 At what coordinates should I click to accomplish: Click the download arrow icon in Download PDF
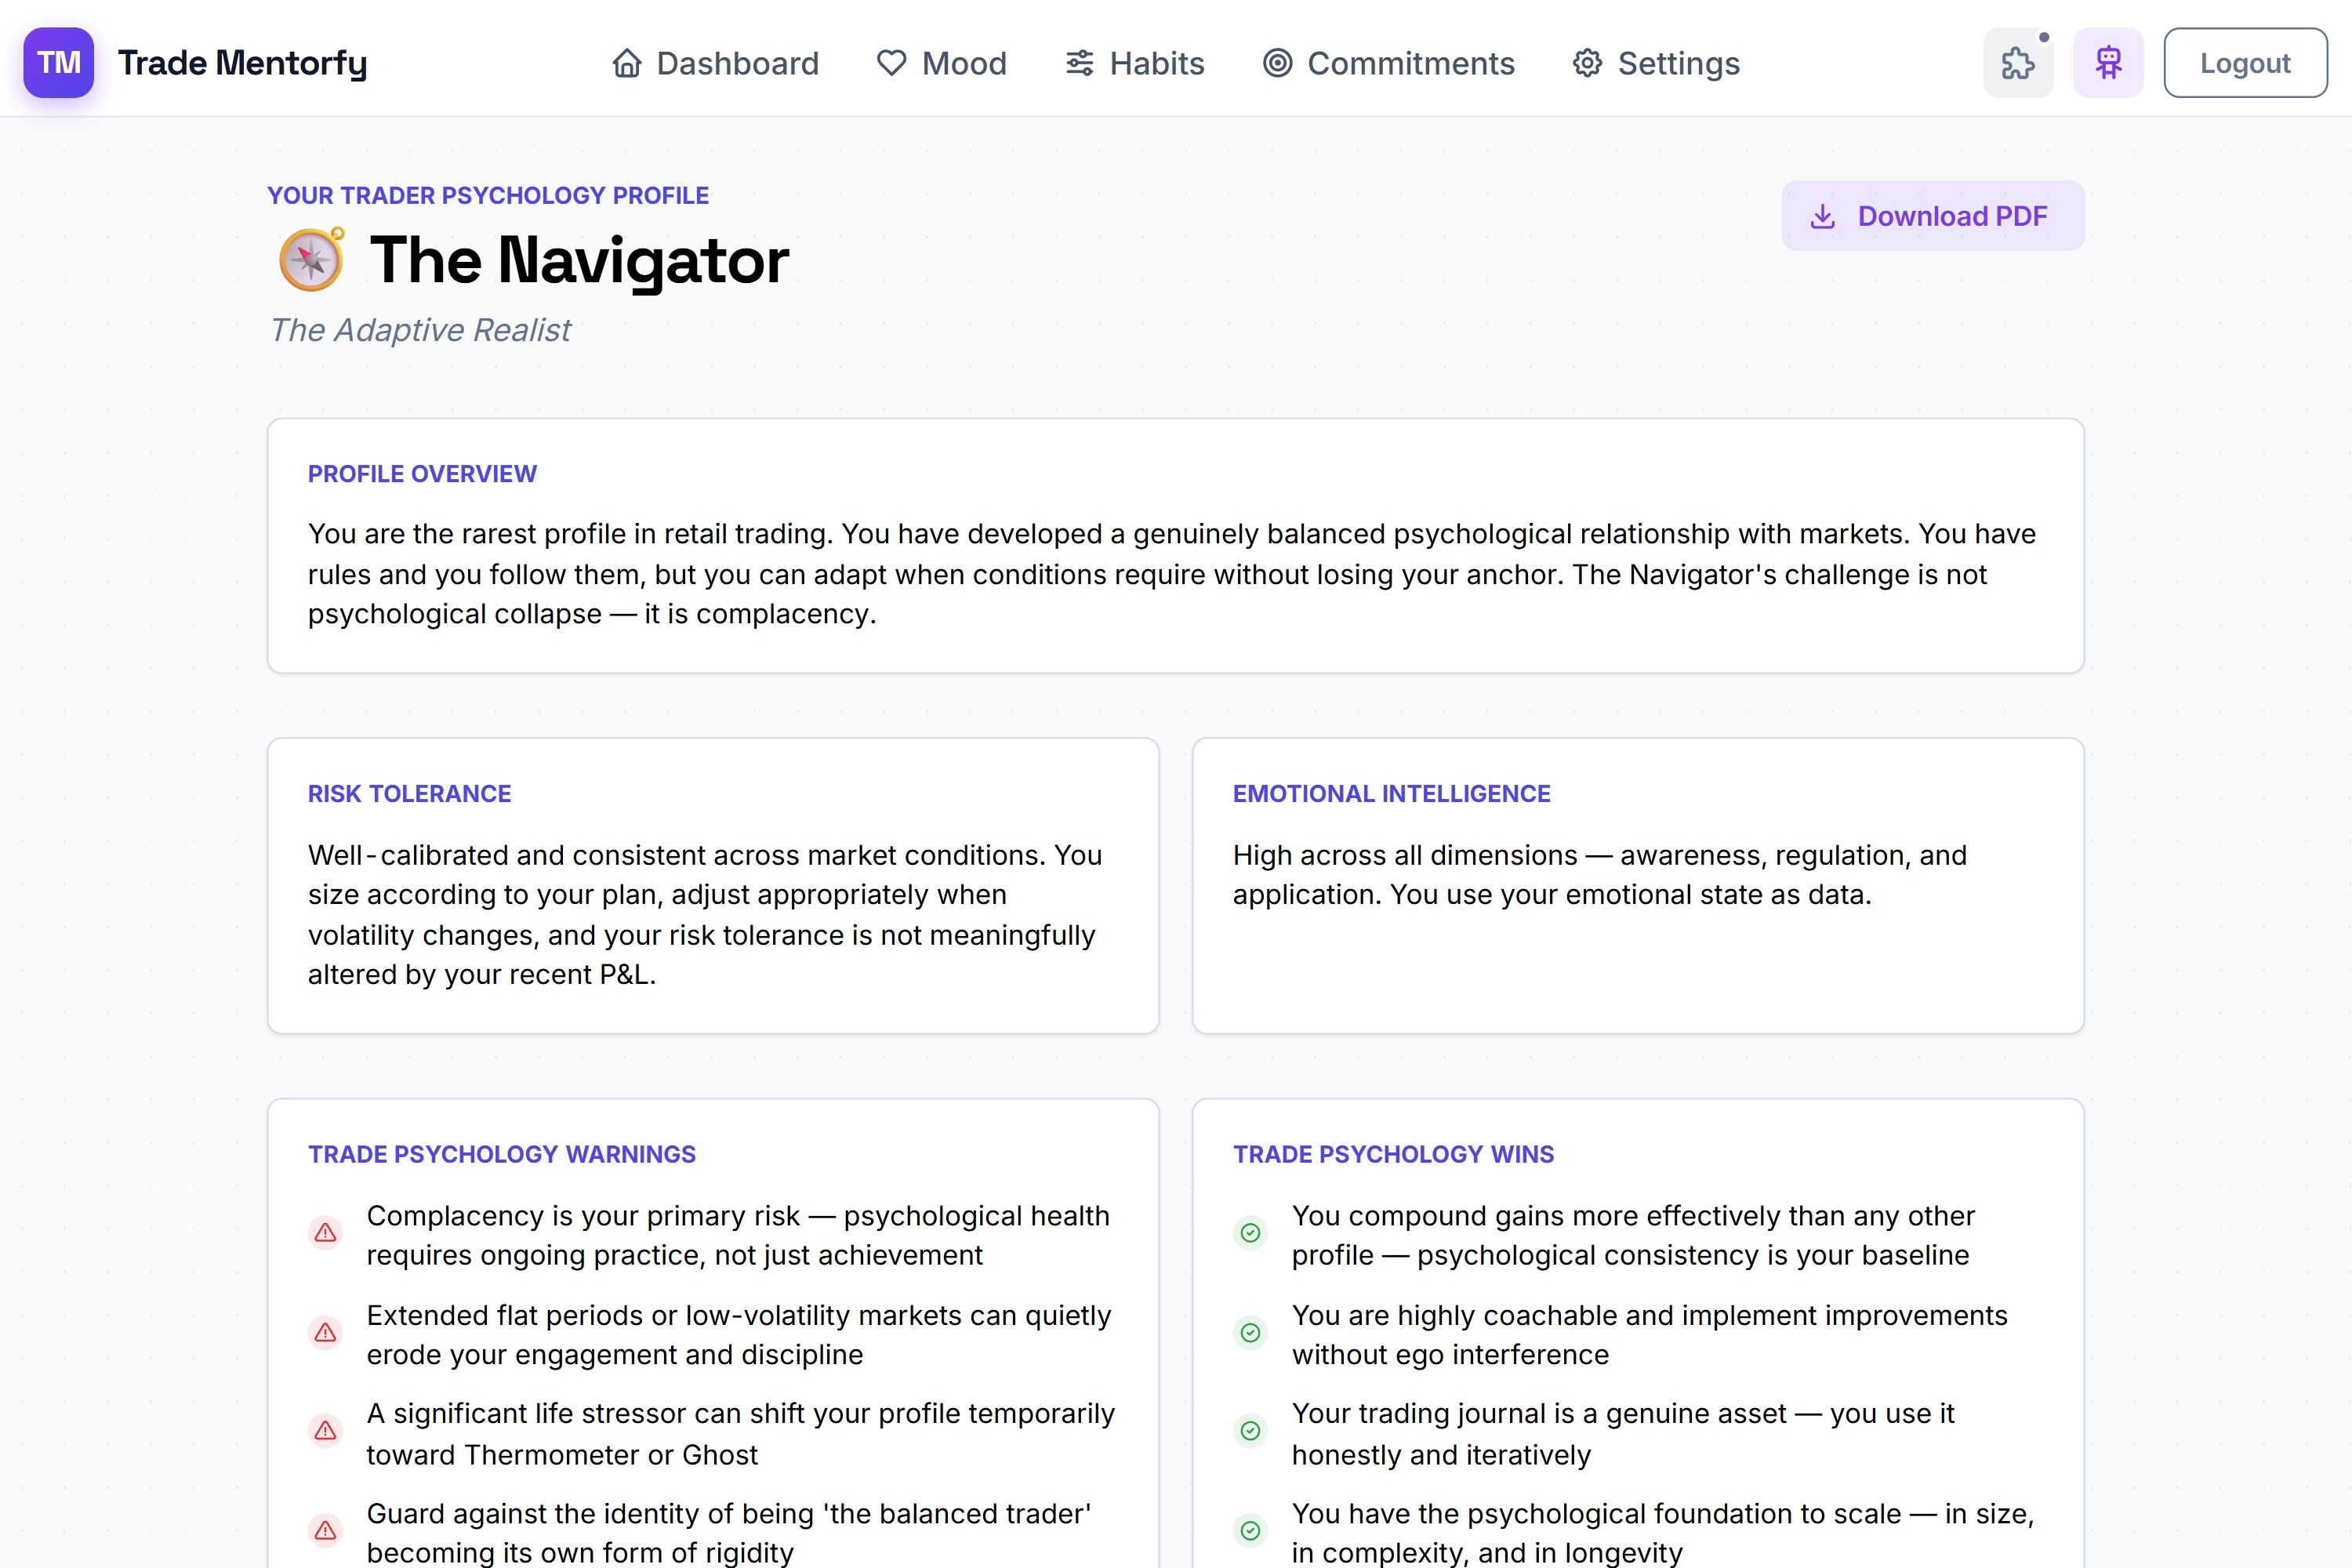tap(1823, 216)
